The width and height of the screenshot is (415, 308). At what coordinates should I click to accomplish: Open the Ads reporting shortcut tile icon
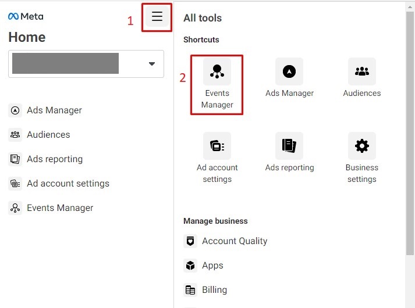pos(289,146)
